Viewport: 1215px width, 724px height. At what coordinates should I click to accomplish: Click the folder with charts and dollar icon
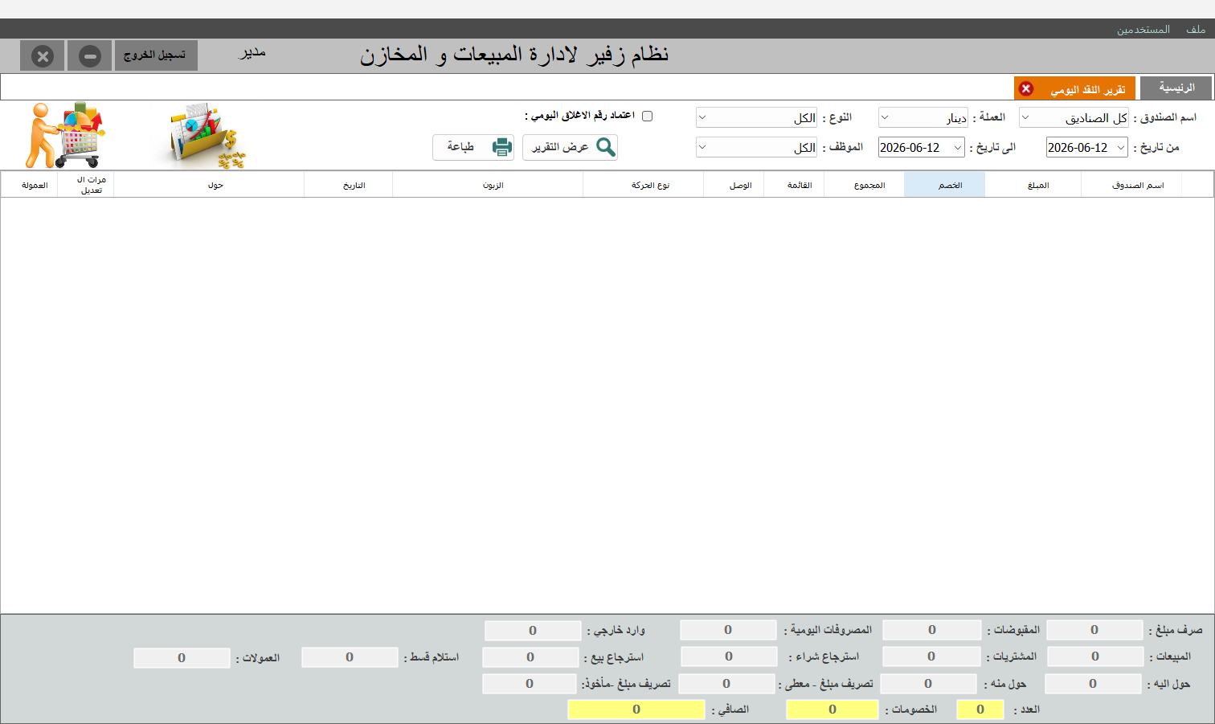click(207, 136)
